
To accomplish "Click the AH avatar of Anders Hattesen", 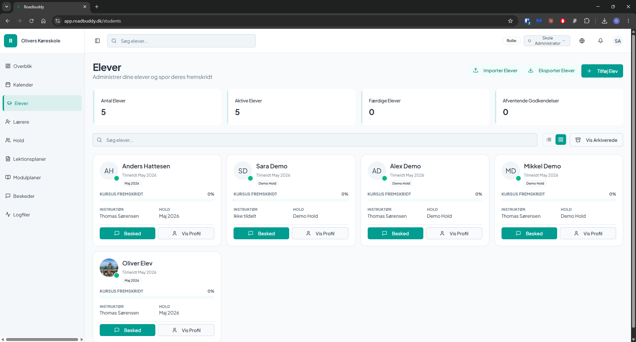I will (x=109, y=171).
